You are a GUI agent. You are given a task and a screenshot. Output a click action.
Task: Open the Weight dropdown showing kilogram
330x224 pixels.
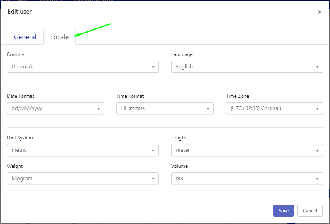[x=82, y=179]
